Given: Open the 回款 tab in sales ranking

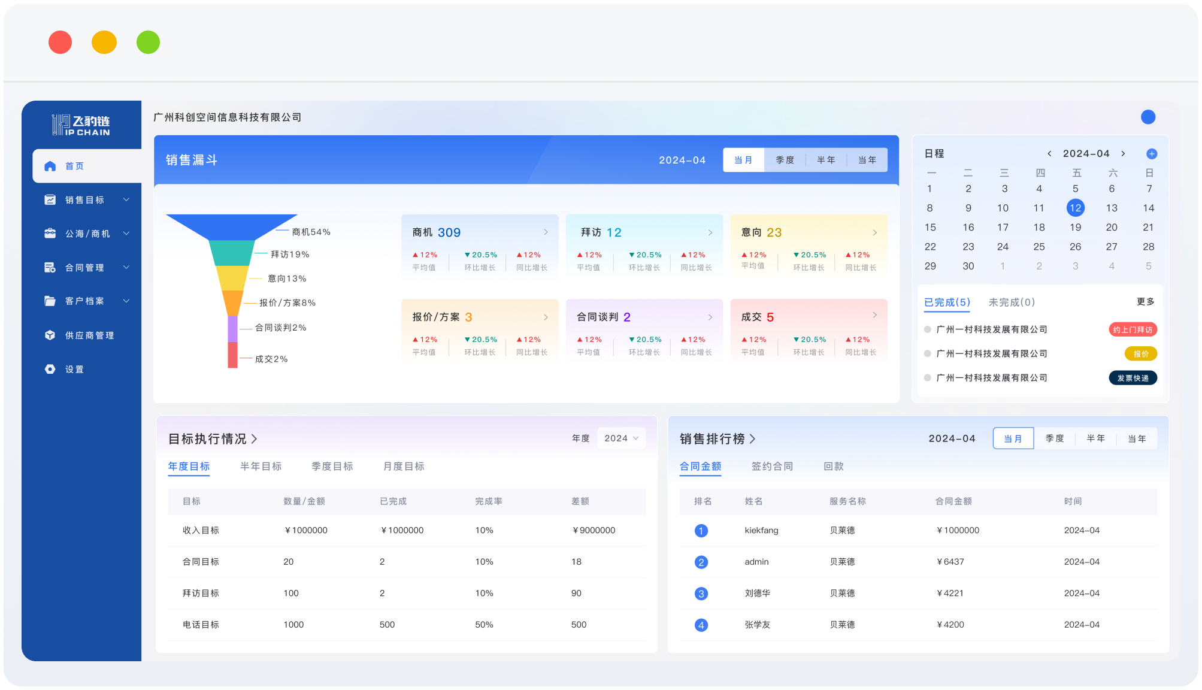Looking at the screenshot, I should pyautogui.click(x=834, y=466).
